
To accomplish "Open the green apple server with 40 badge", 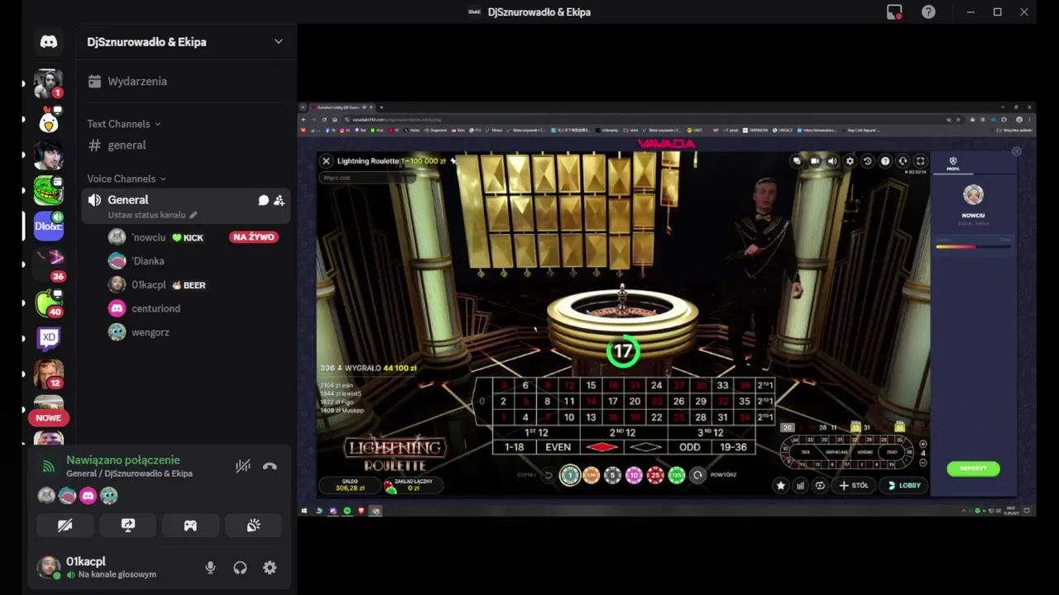I will (49, 302).
